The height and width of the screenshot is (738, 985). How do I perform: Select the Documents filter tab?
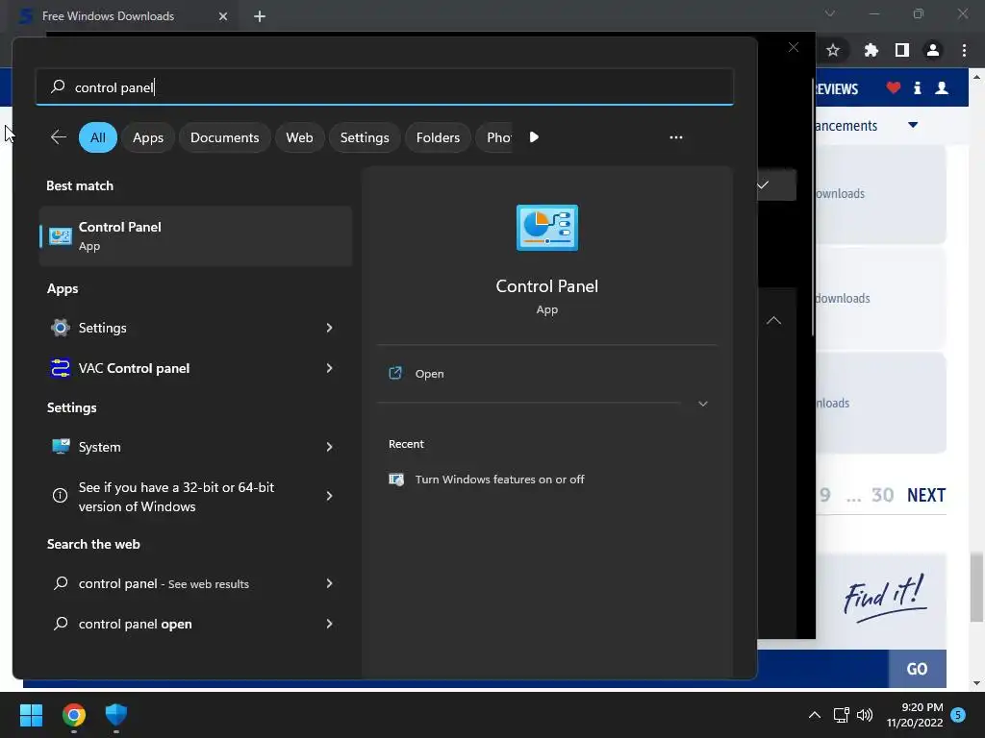click(224, 137)
